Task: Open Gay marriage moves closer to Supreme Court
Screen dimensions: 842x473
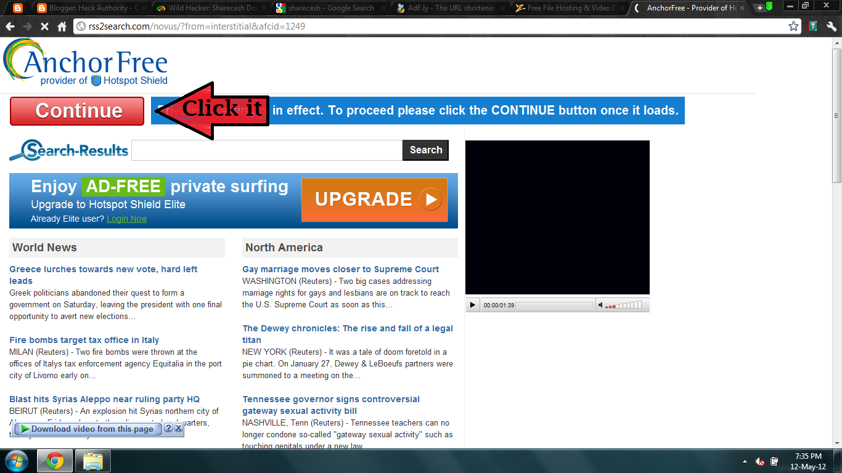Action: [x=341, y=269]
